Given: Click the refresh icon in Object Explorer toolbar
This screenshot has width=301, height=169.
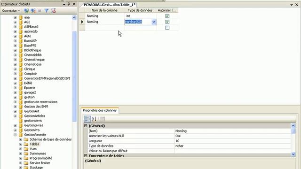Looking at the screenshot, I should pyautogui.click(x=53, y=10).
